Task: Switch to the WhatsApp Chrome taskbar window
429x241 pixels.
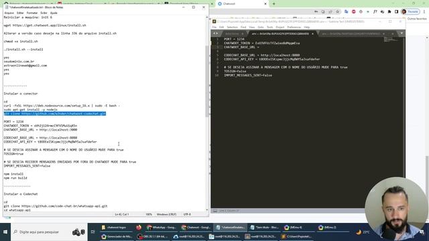Action: 162,228
